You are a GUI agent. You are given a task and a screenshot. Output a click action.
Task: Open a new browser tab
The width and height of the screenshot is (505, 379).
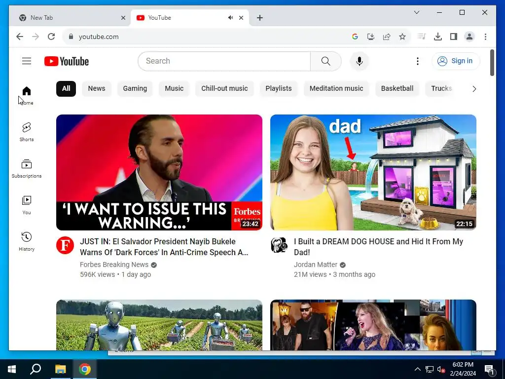pos(260,18)
